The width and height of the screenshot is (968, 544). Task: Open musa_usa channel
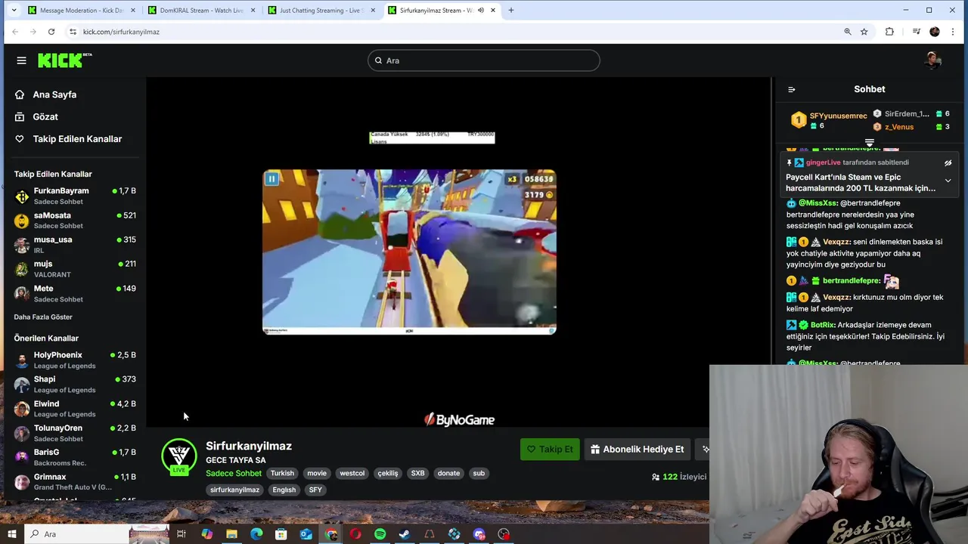(74, 245)
